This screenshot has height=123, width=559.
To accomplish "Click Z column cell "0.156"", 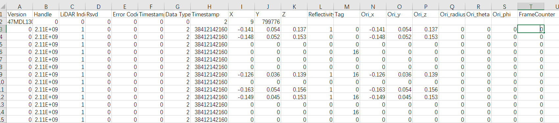I will coord(294,89).
